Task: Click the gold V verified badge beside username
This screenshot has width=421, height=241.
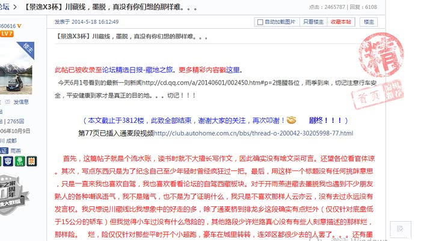Action: (19, 26)
